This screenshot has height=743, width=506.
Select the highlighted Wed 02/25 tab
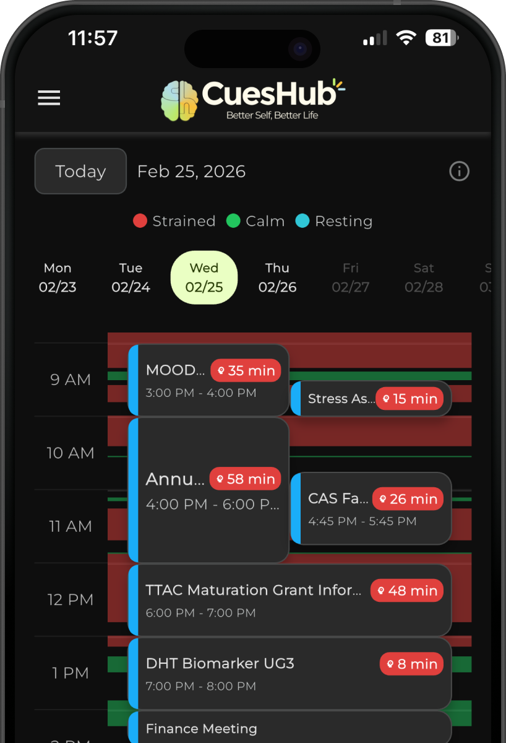204,277
